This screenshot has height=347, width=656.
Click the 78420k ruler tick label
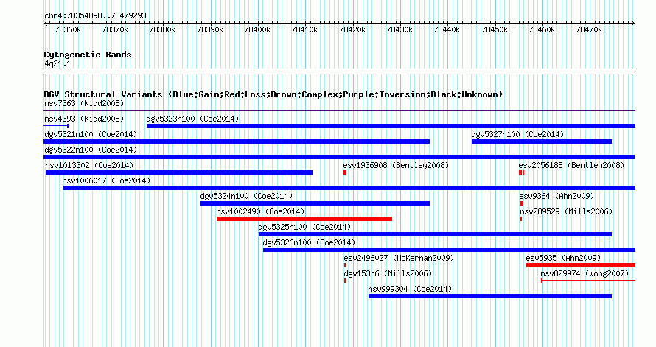pyautogui.click(x=352, y=29)
